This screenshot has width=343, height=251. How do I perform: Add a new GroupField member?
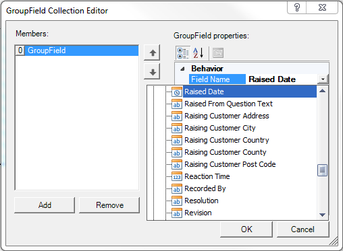45,205
